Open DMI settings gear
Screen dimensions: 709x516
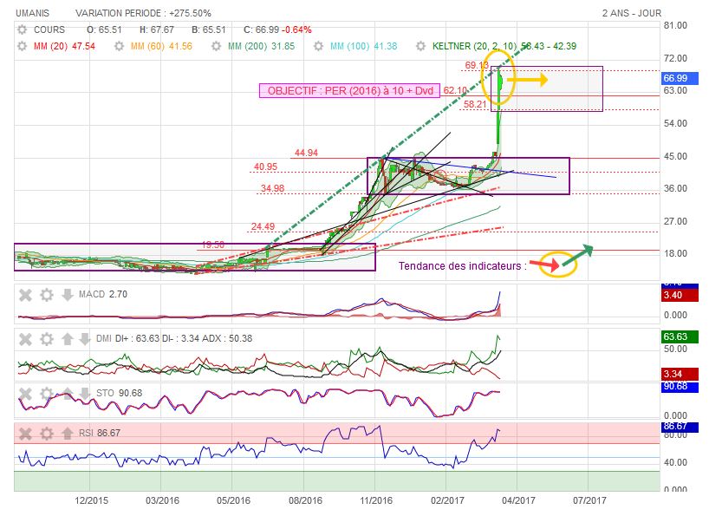pos(46,338)
